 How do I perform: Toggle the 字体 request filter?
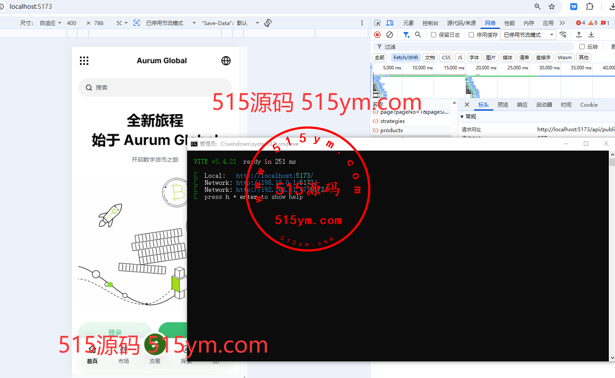[474, 58]
